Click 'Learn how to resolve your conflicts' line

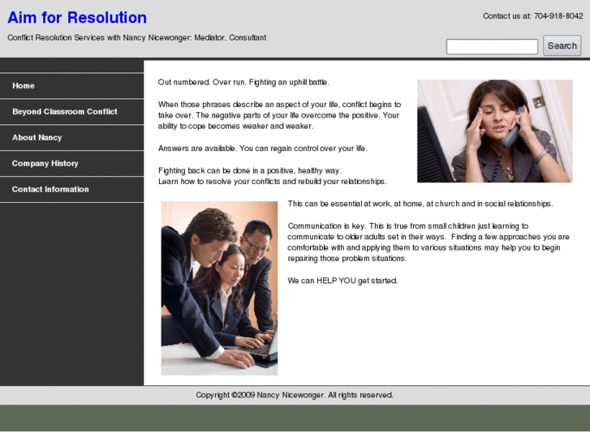[272, 182]
